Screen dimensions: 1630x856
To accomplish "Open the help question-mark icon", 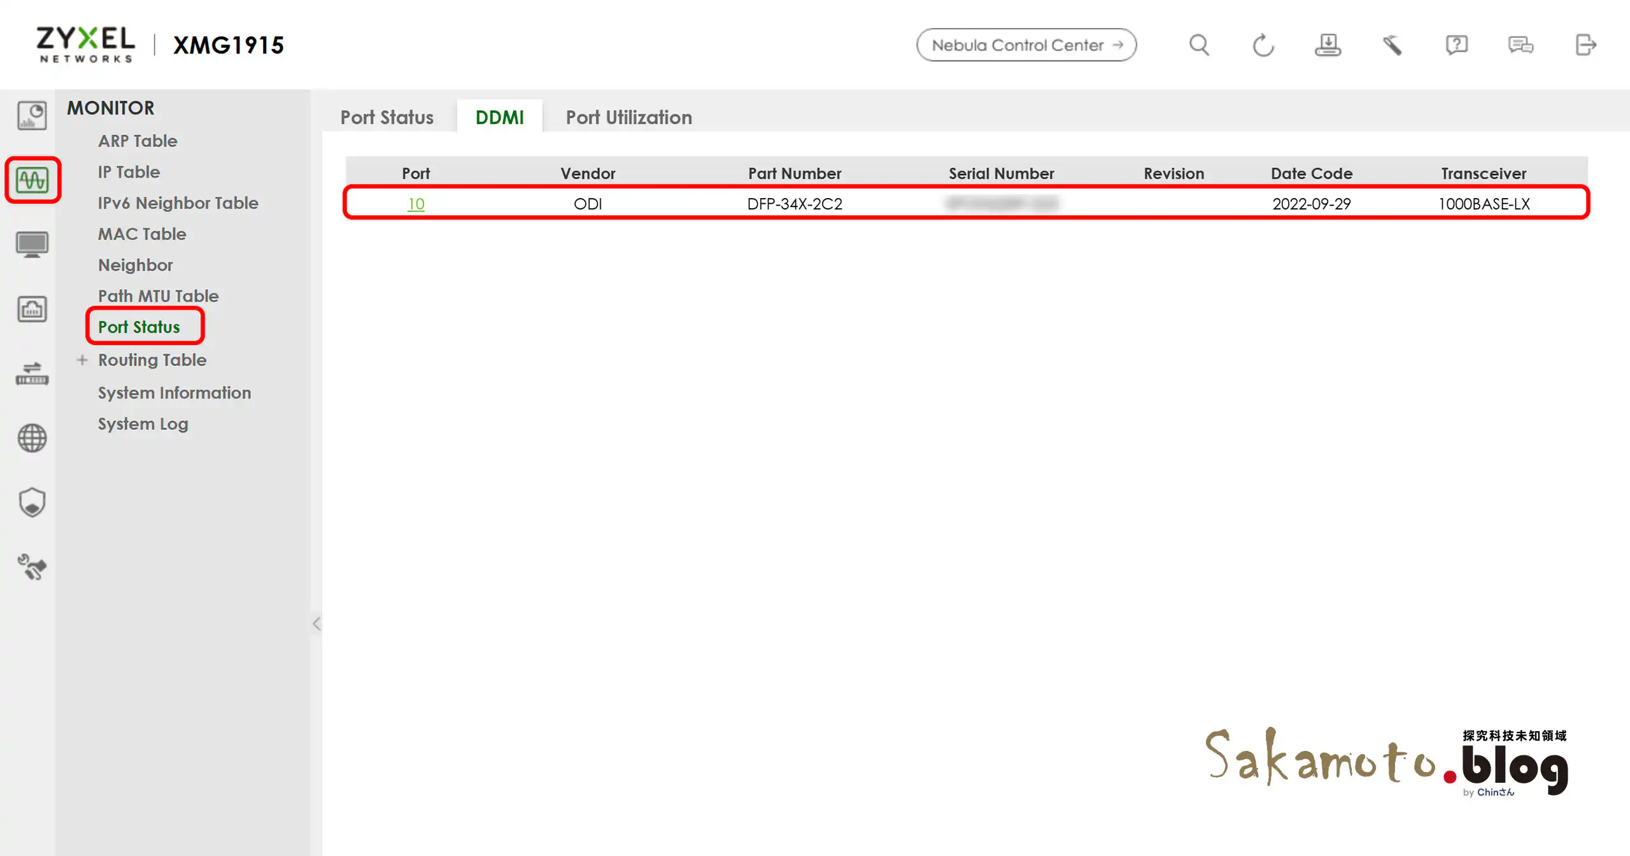I will click(x=1456, y=45).
